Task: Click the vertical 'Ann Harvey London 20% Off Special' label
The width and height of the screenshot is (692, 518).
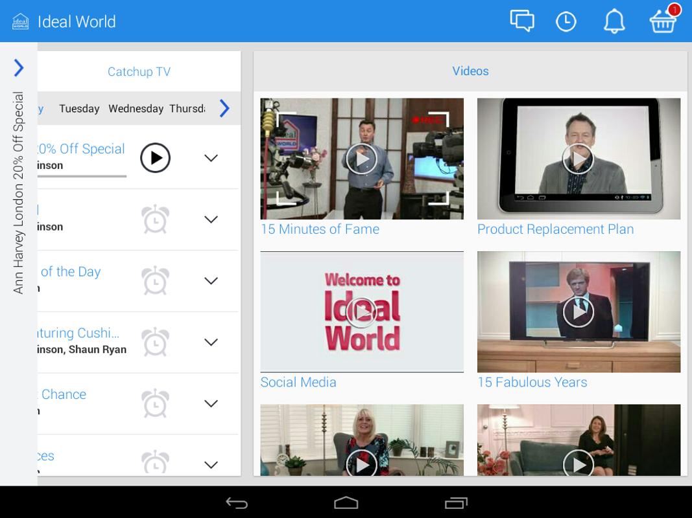Action: 18,192
